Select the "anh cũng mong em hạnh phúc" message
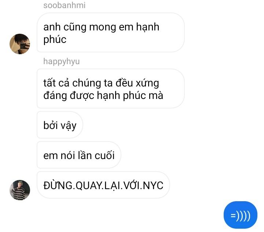Viewport: 264px width, 232px height. pyautogui.click(x=111, y=33)
